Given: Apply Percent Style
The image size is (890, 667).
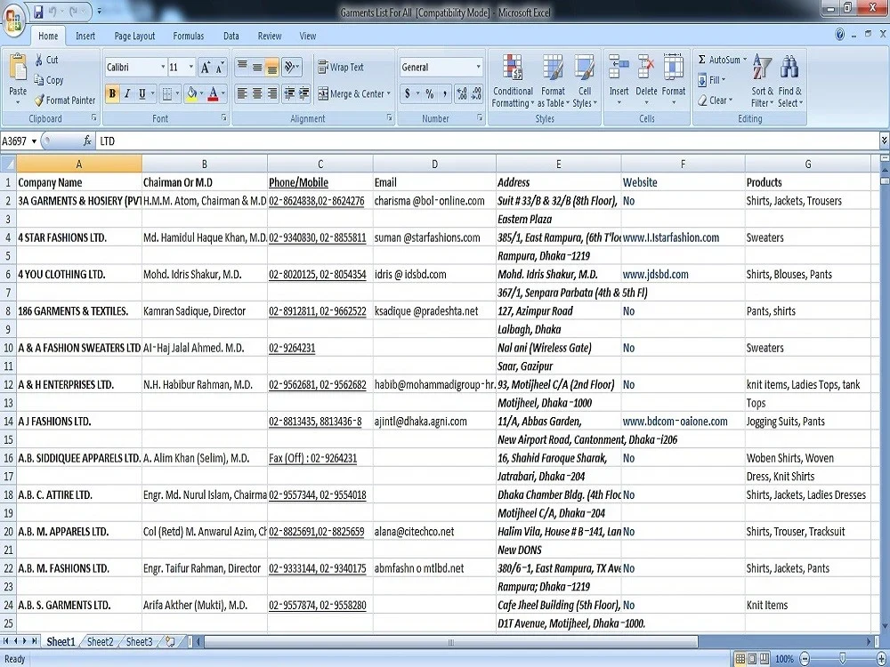Looking at the screenshot, I should click(x=430, y=93).
